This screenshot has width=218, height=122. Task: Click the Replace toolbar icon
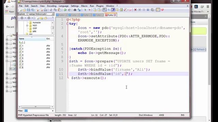click(x=79, y=10)
